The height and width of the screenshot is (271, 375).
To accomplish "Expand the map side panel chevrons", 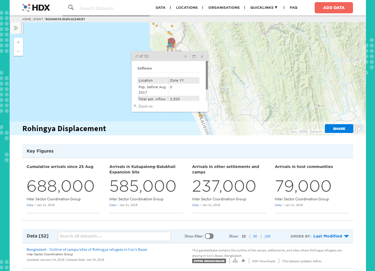I will (x=16, y=28).
